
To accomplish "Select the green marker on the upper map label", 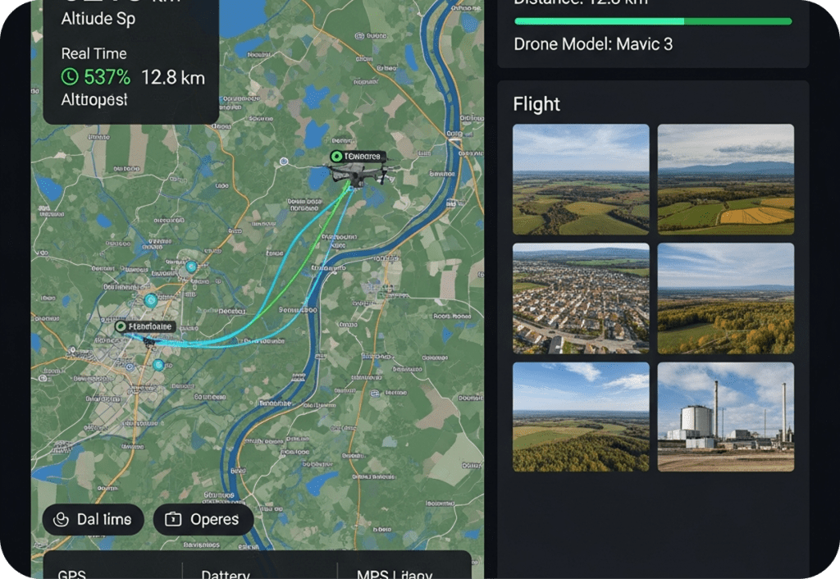I will pos(336,157).
